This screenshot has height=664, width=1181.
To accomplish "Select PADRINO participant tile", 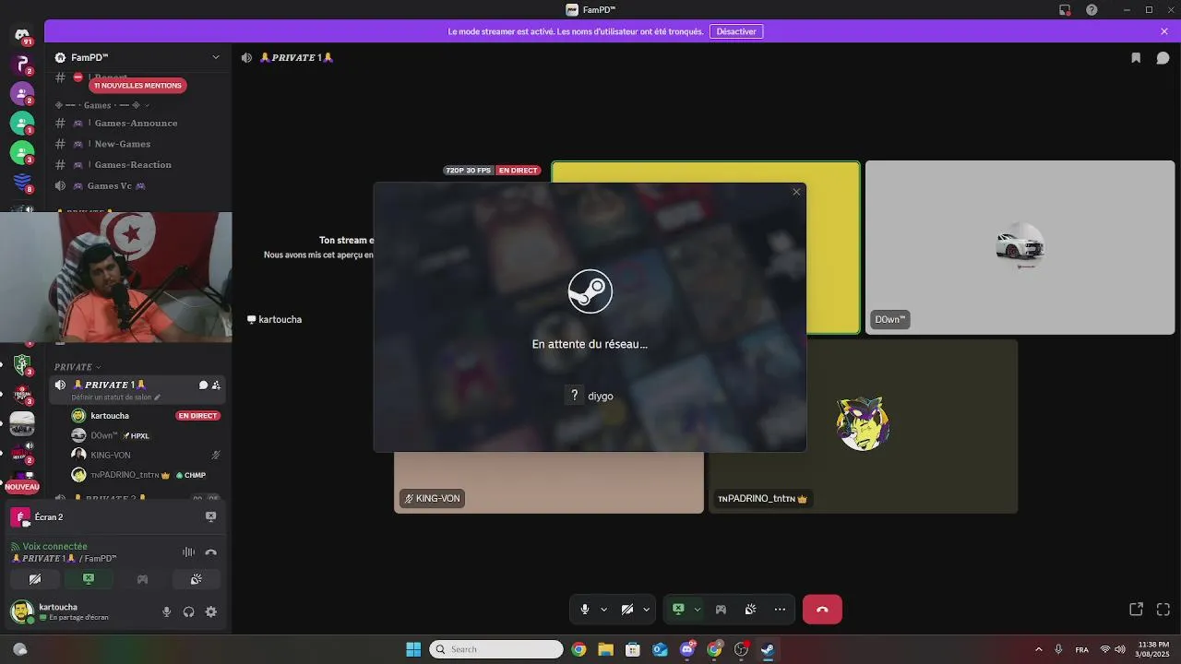I will click(x=863, y=426).
